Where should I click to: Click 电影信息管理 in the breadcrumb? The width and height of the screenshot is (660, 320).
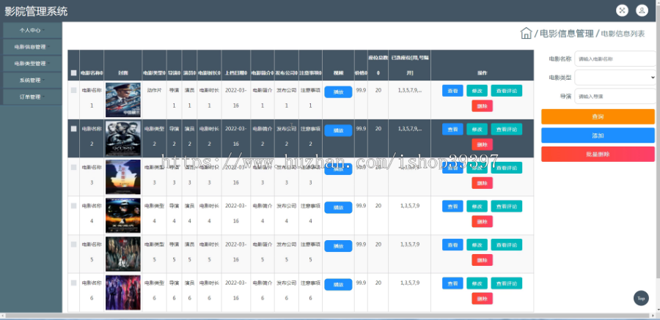[x=567, y=34]
